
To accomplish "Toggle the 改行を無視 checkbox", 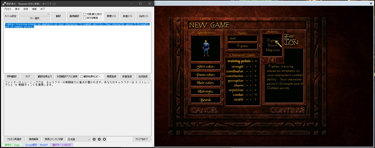I will [85, 18].
